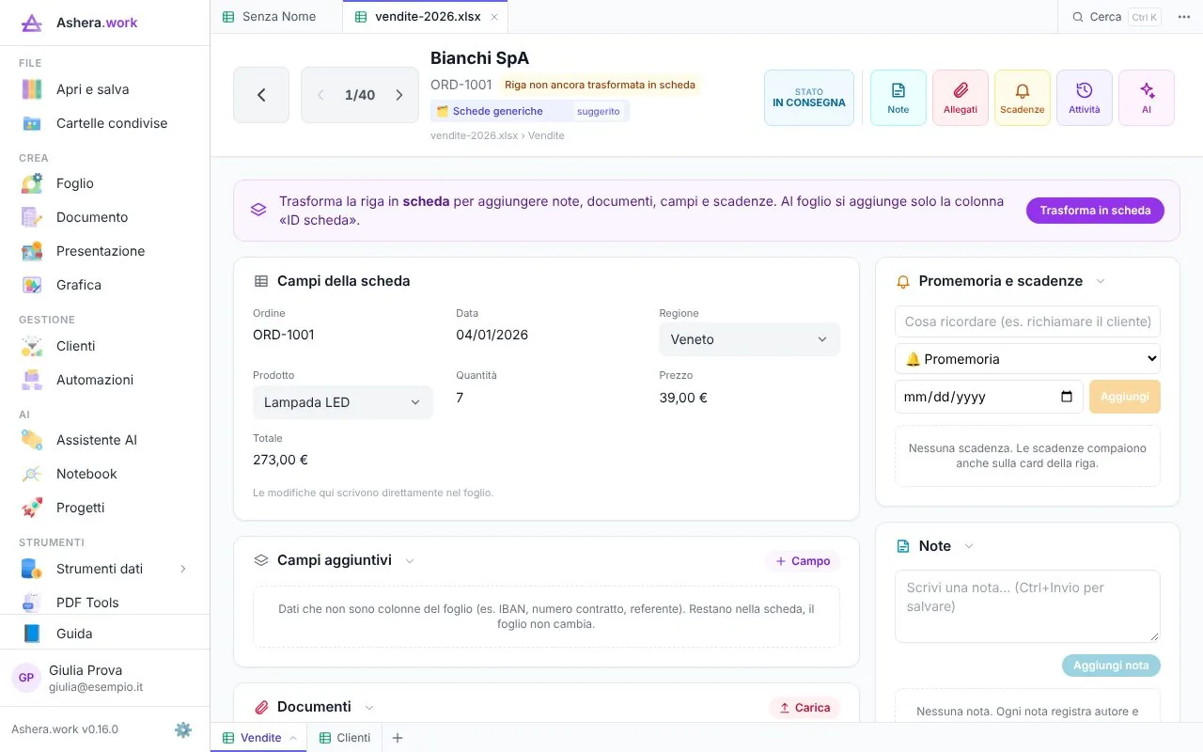Click the reminder date field
Screen dimensions: 1203x752
point(989,397)
